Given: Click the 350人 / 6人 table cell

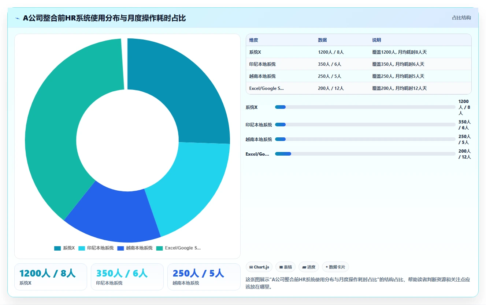Looking at the screenshot, I should 342,64.
